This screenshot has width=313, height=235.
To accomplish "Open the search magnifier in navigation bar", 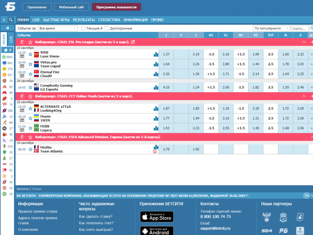I will tap(11, 20).
